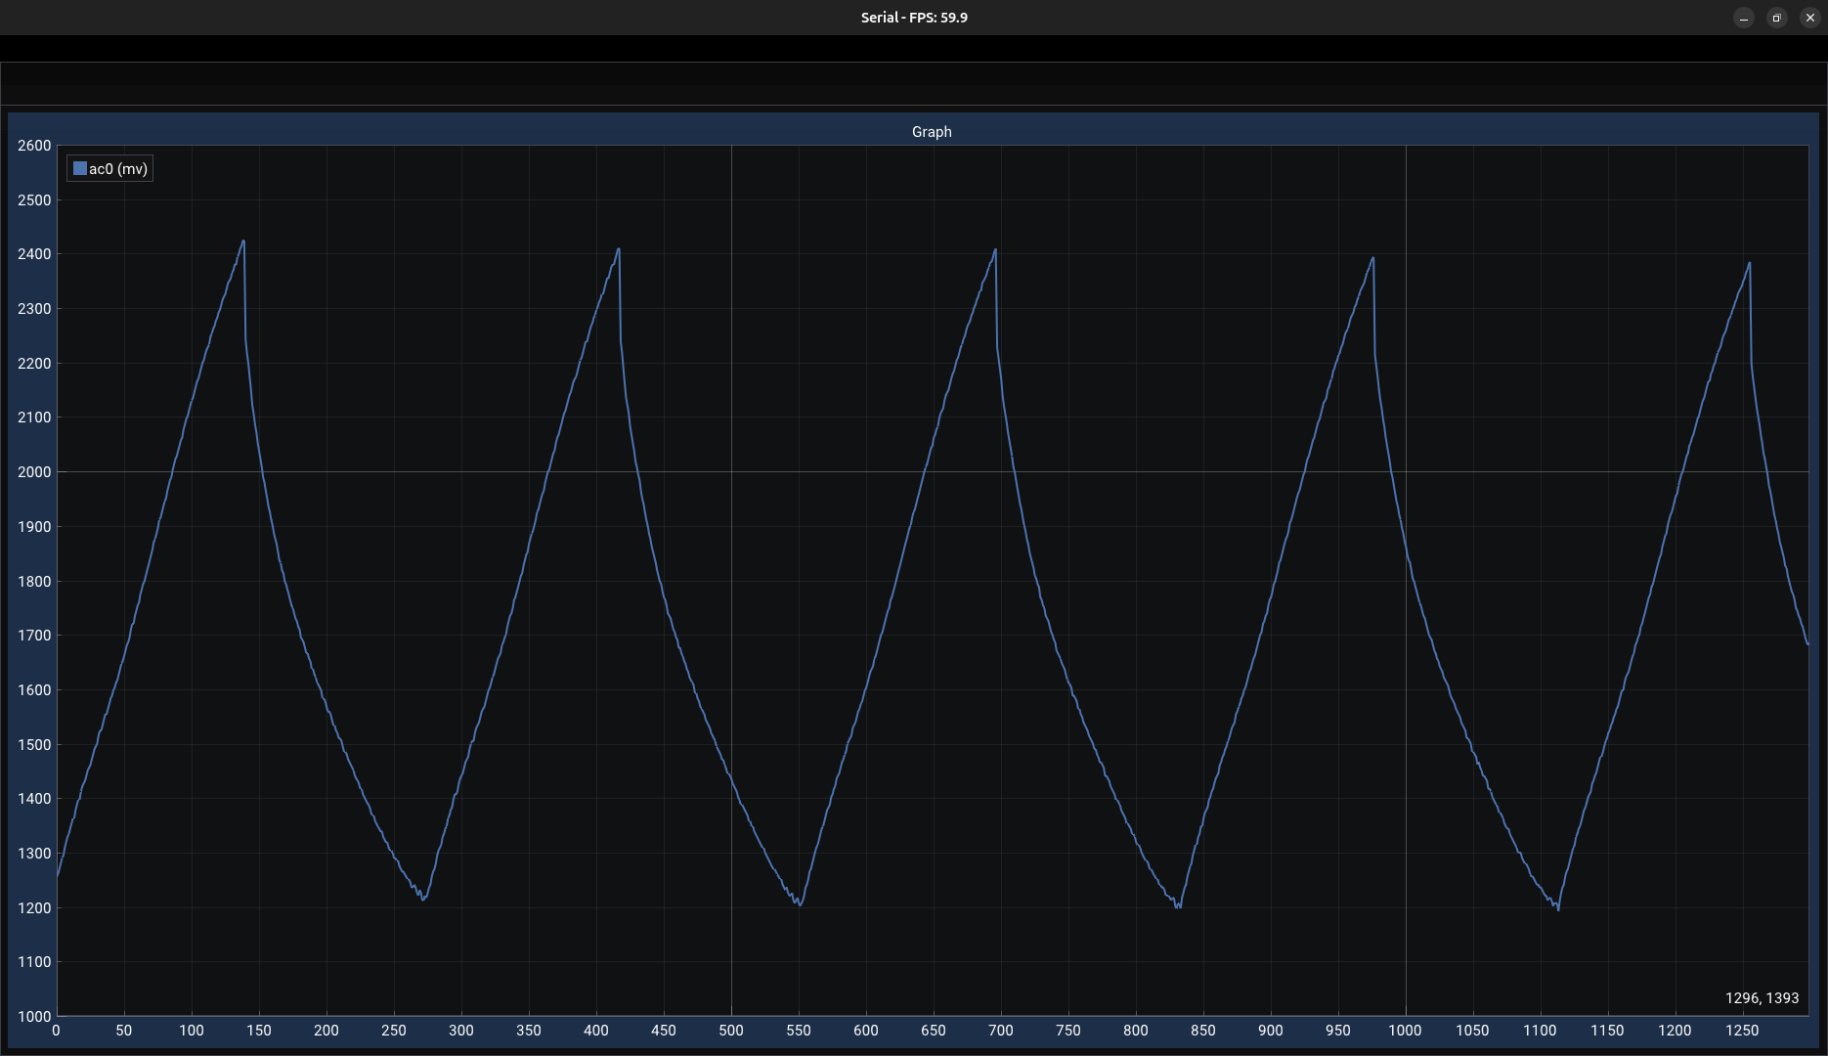Screen dimensions: 1828x1056
Task: Click the coordinate readout showing 1296, 1393
Action: pyautogui.click(x=1761, y=998)
